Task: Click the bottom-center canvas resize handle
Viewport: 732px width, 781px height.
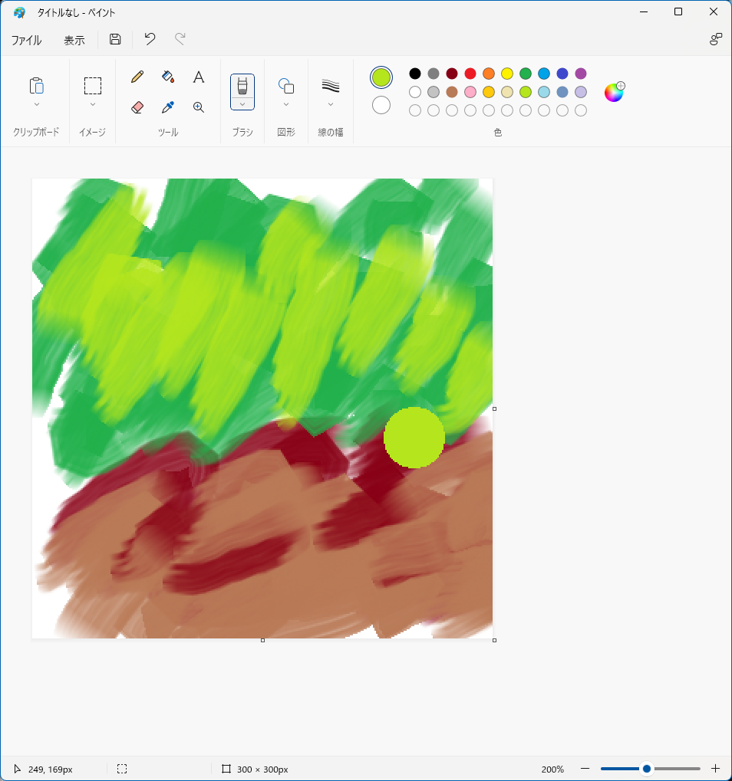Action: pos(262,640)
